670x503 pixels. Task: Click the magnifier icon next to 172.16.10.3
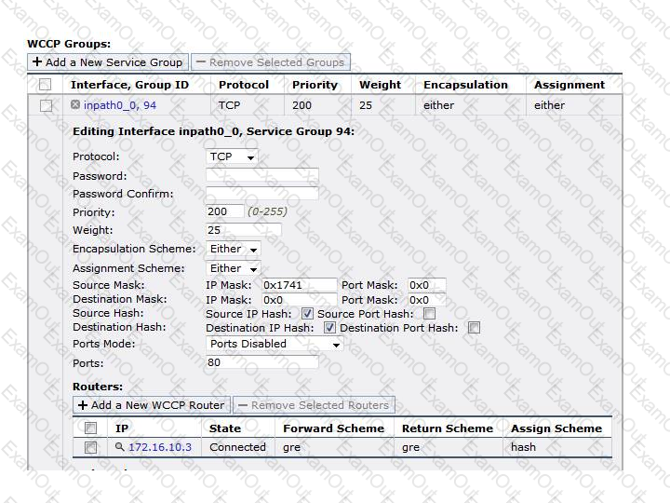pyautogui.click(x=120, y=446)
